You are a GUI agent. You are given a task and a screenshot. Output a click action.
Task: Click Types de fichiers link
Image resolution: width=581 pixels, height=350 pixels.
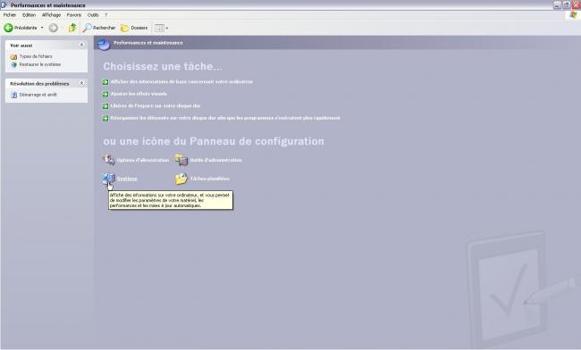pos(36,56)
